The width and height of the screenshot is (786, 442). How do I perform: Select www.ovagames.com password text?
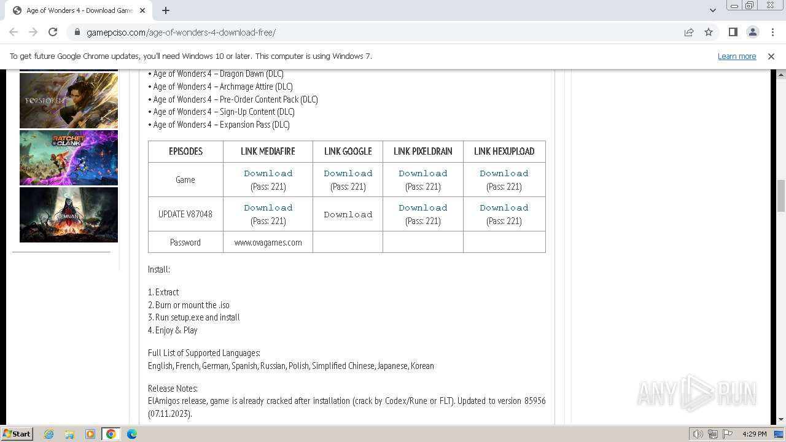[x=268, y=242]
